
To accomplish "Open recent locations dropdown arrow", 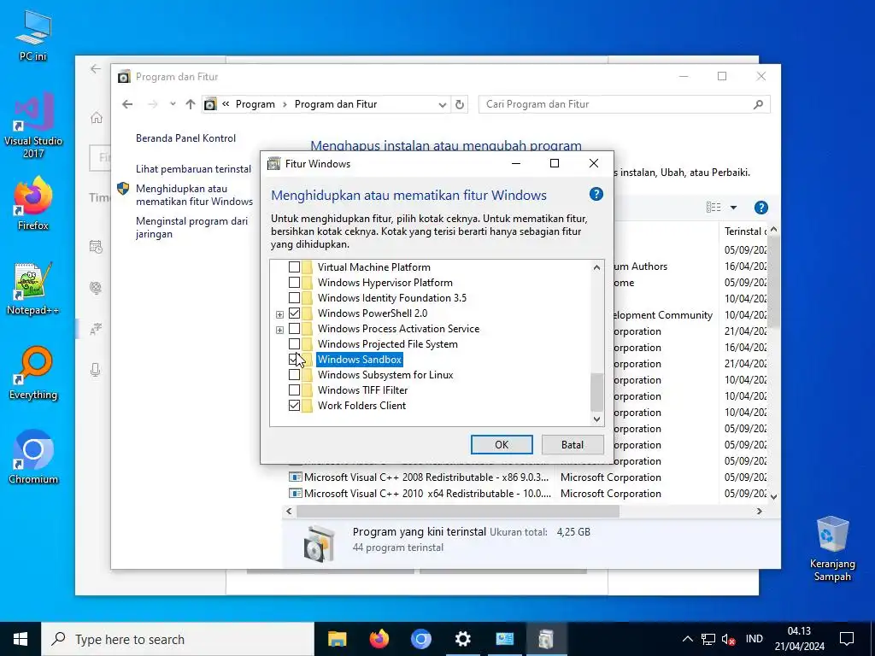I will coord(173,104).
